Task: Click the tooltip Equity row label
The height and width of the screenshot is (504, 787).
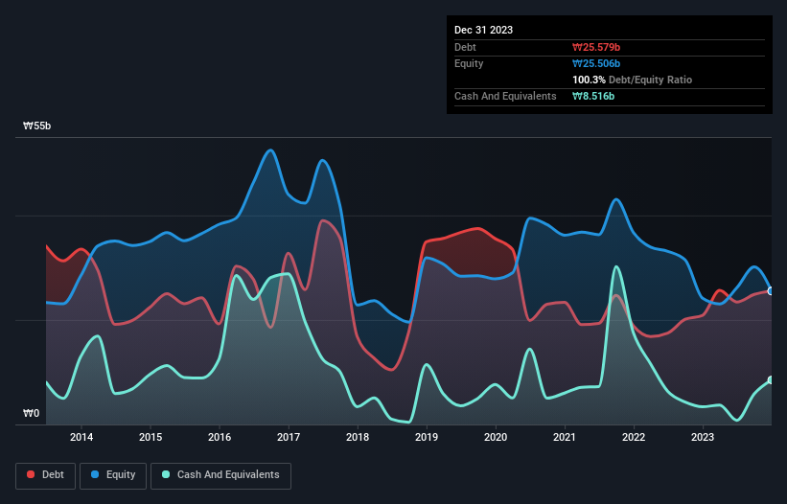Action: [x=469, y=63]
